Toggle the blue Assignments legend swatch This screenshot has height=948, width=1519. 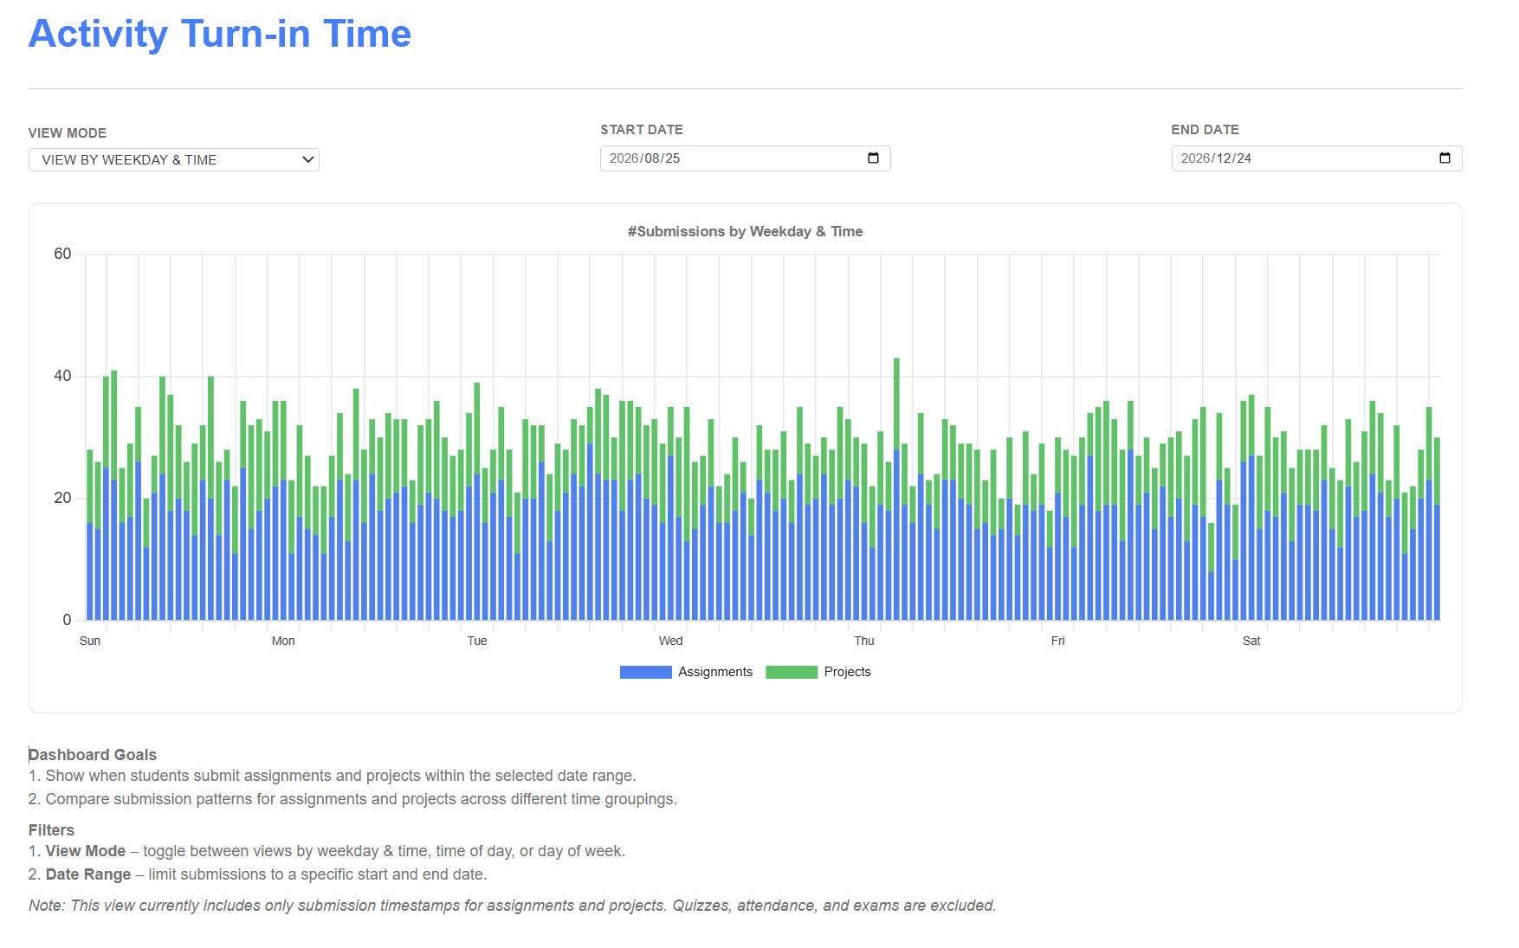click(645, 673)
